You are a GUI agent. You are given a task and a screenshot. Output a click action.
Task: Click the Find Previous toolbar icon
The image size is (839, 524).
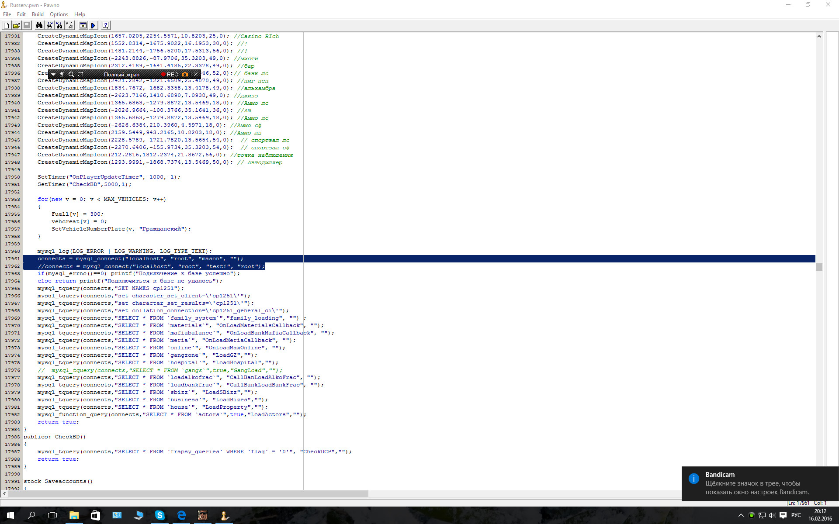tap(59, 25)
